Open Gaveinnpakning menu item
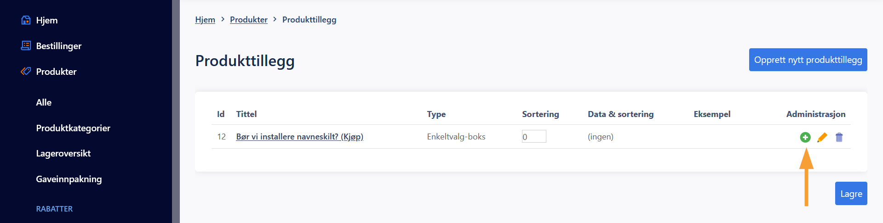Screen dimensions: 883x223 pos(69,179)
